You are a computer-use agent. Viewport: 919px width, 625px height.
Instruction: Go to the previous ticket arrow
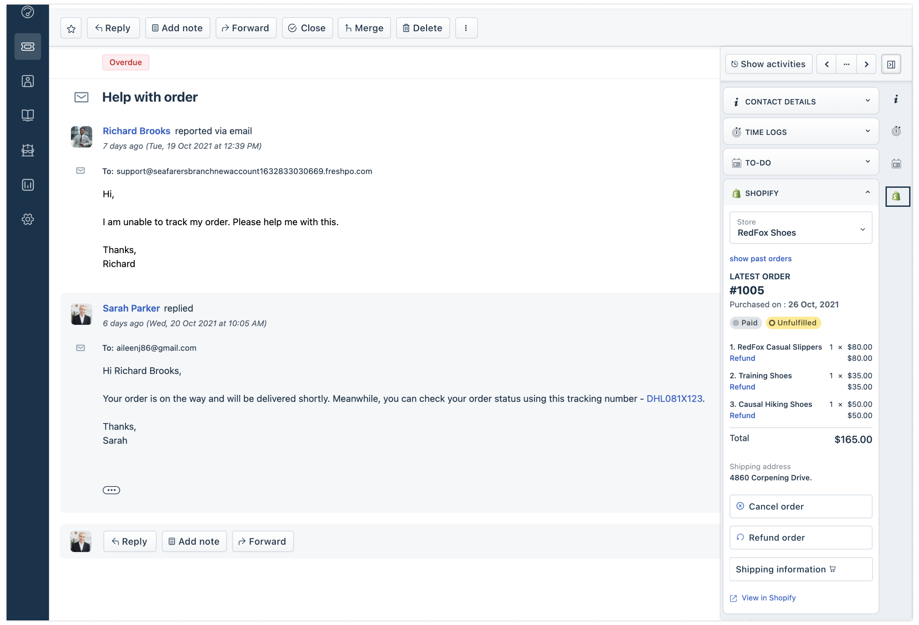click(826, 64)
